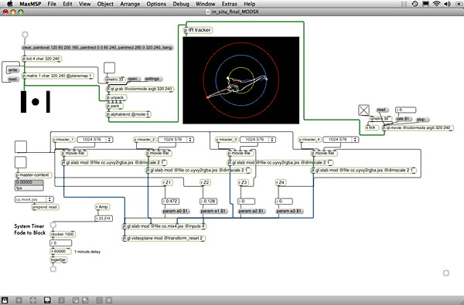Open the File menu

pos(52,4)
